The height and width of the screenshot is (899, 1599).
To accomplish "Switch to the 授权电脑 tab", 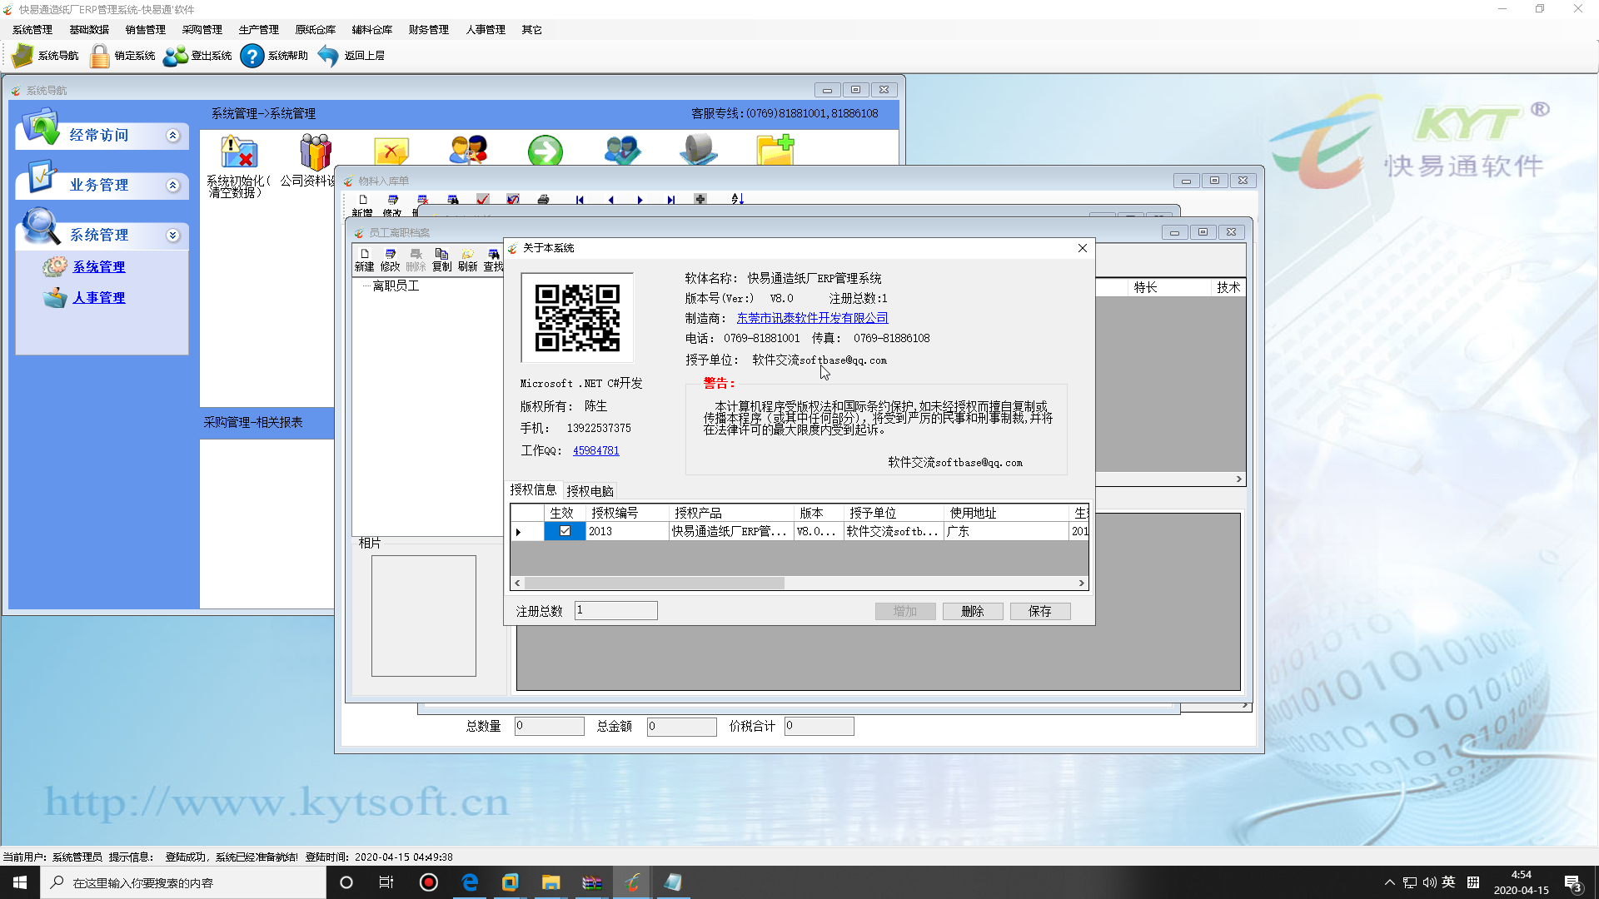I will click(x=590, y=491).
